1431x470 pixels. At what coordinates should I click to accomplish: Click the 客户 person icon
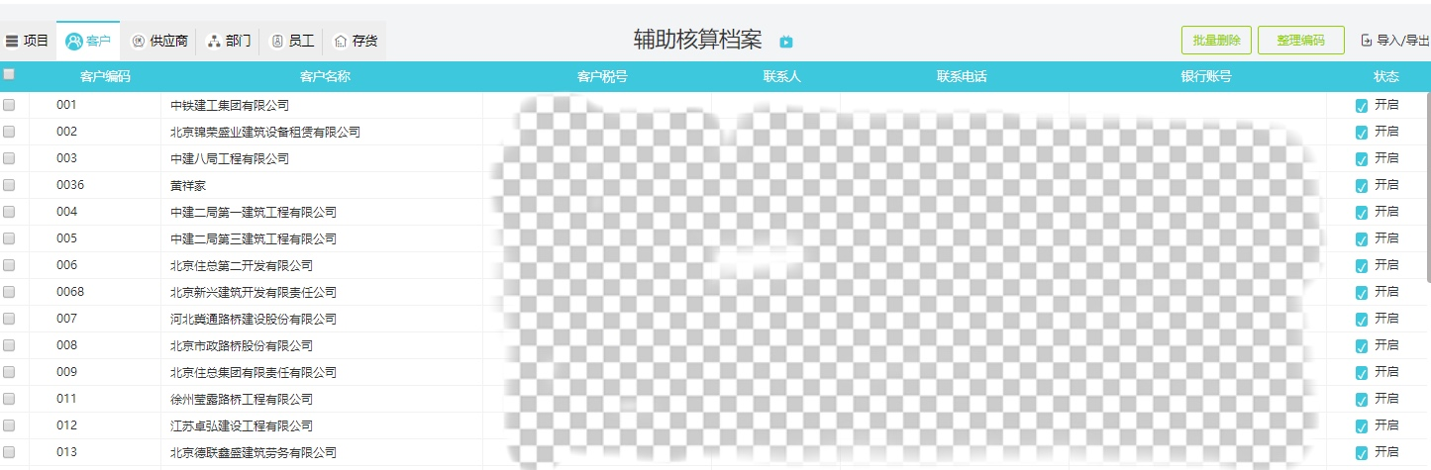[73, 42]
